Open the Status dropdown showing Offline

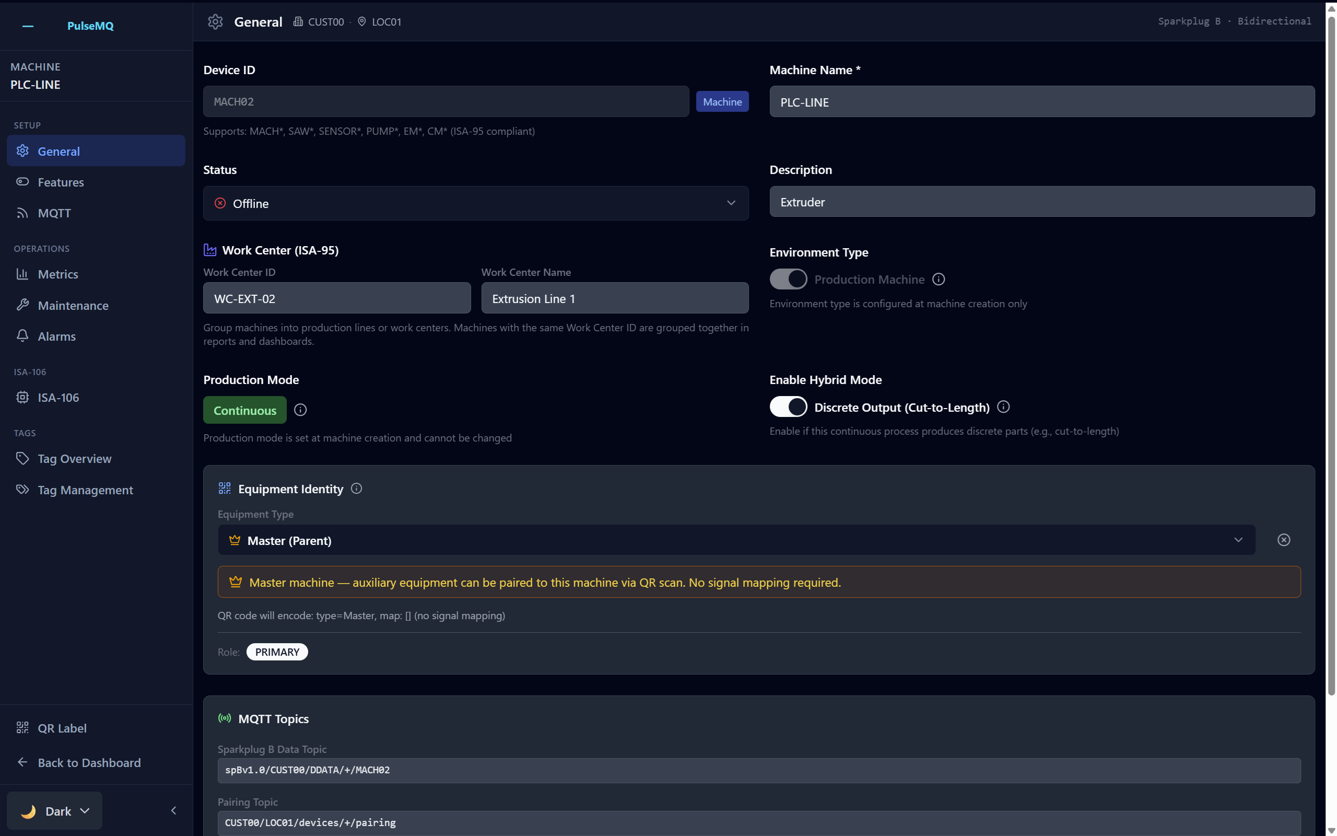click(475, 203)
